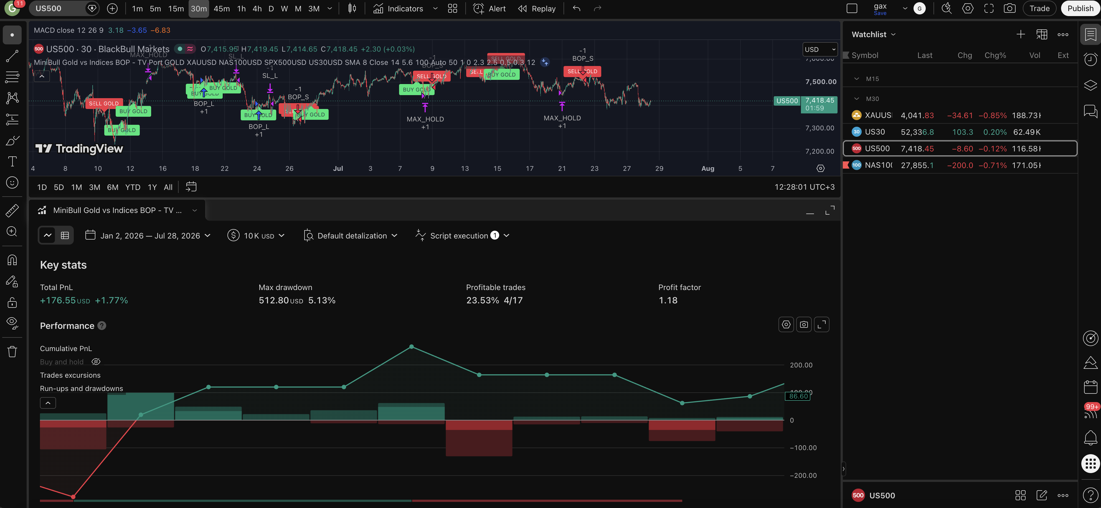The height and width of the screenshot is (508, 1101).
Task: Open quick search icon in top bar
Action: coord(947,9)
